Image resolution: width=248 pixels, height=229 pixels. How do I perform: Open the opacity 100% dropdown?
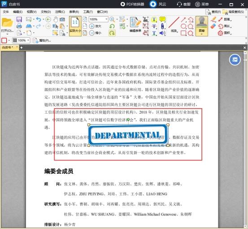[28, 40]
